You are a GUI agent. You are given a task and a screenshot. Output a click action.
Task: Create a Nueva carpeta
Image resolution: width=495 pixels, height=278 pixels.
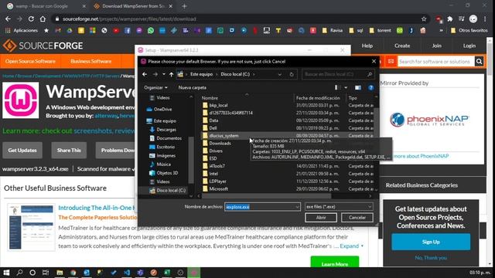[x=193, y=87]
